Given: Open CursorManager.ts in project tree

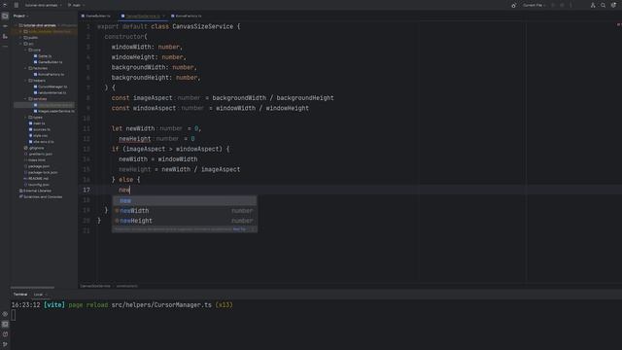Looking at the screenshot, I should tap(52, 87).
